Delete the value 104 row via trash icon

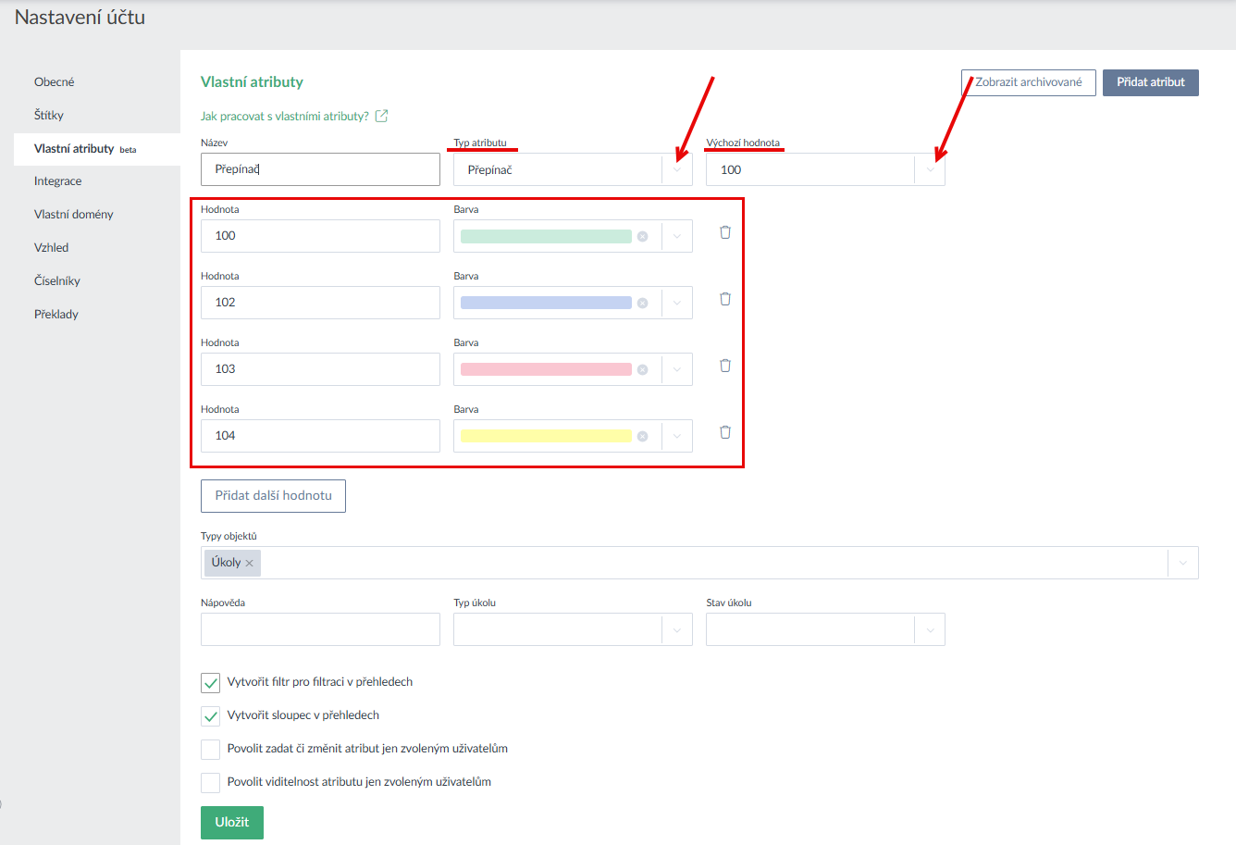point(725,432)
